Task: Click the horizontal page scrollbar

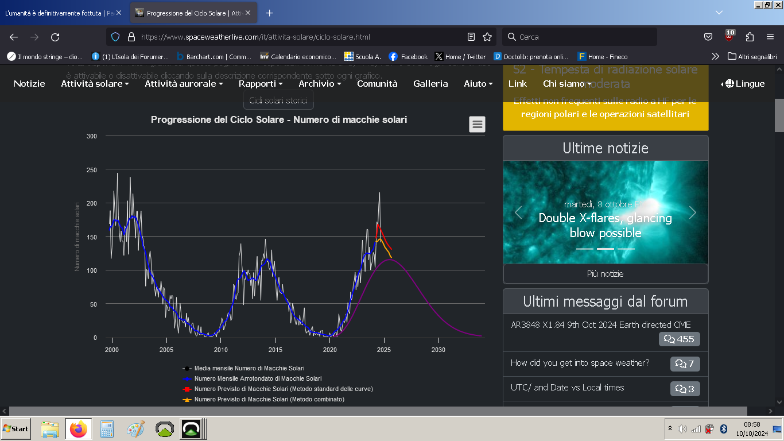Action: point(378,411)
